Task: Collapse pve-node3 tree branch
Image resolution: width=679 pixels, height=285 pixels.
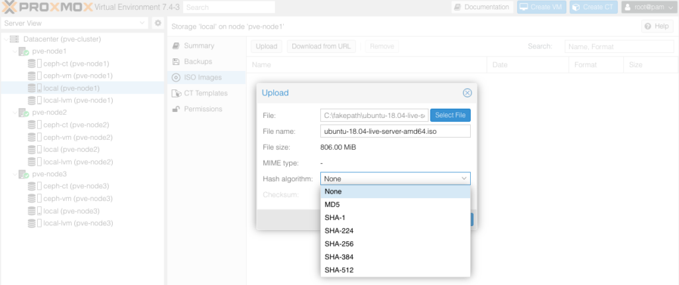Action: click(x=14, y=174)
